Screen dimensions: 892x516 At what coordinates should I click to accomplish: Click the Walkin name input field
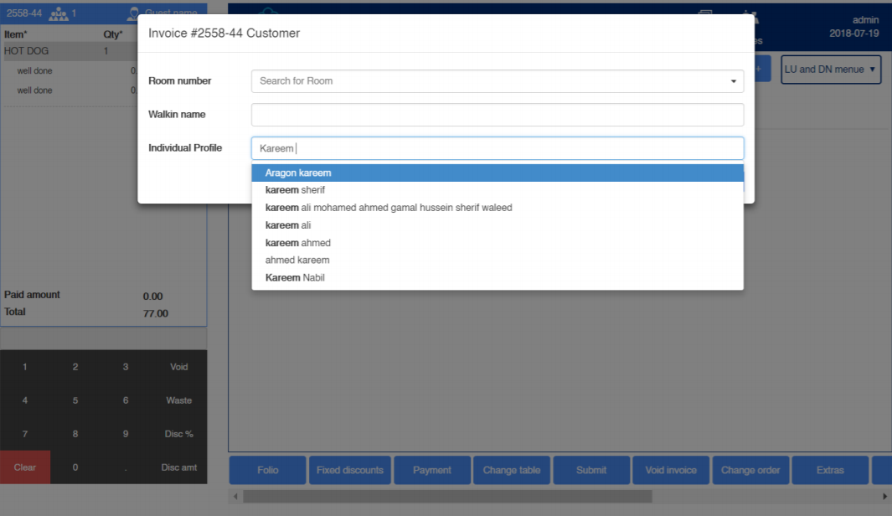(x=498, y=115)
